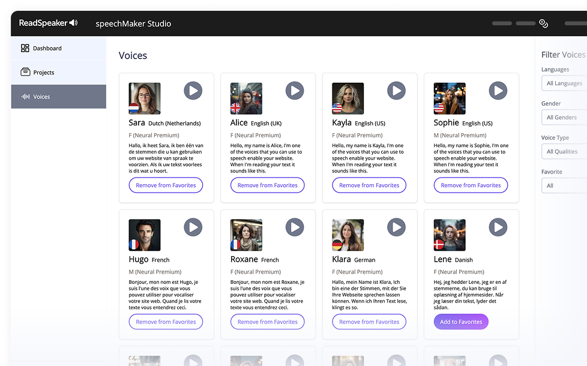
Task: Go to the Dashboard menu item
Action: (47, 48)
